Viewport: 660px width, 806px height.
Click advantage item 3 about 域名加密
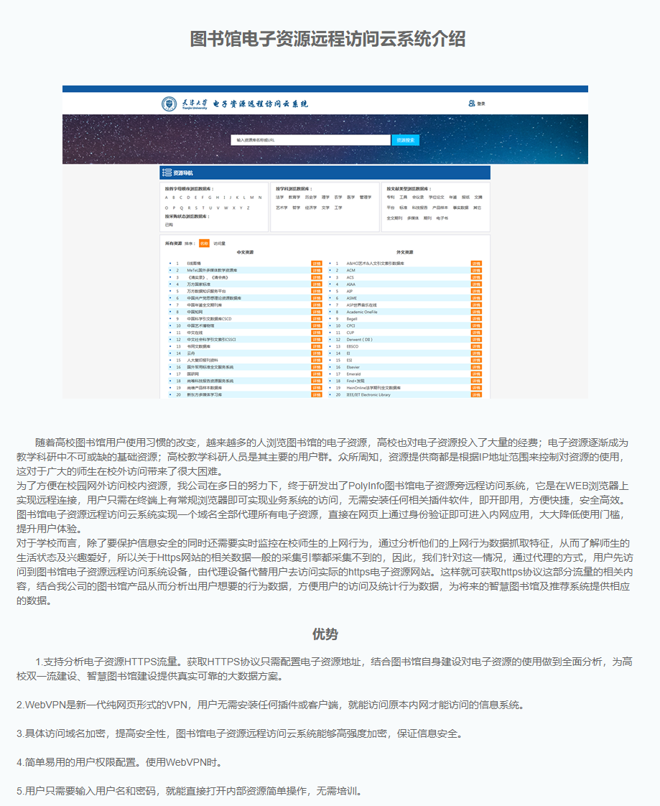pyautogui.click(x=241, y=733)
